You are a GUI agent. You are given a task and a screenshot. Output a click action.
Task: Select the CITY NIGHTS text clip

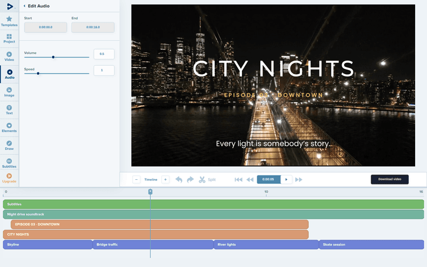156,234
